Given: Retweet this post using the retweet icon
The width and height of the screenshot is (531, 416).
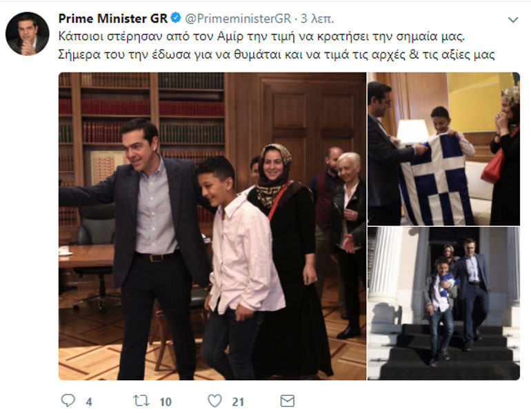Looking at the screenshot, I should (x=141, y=400).
